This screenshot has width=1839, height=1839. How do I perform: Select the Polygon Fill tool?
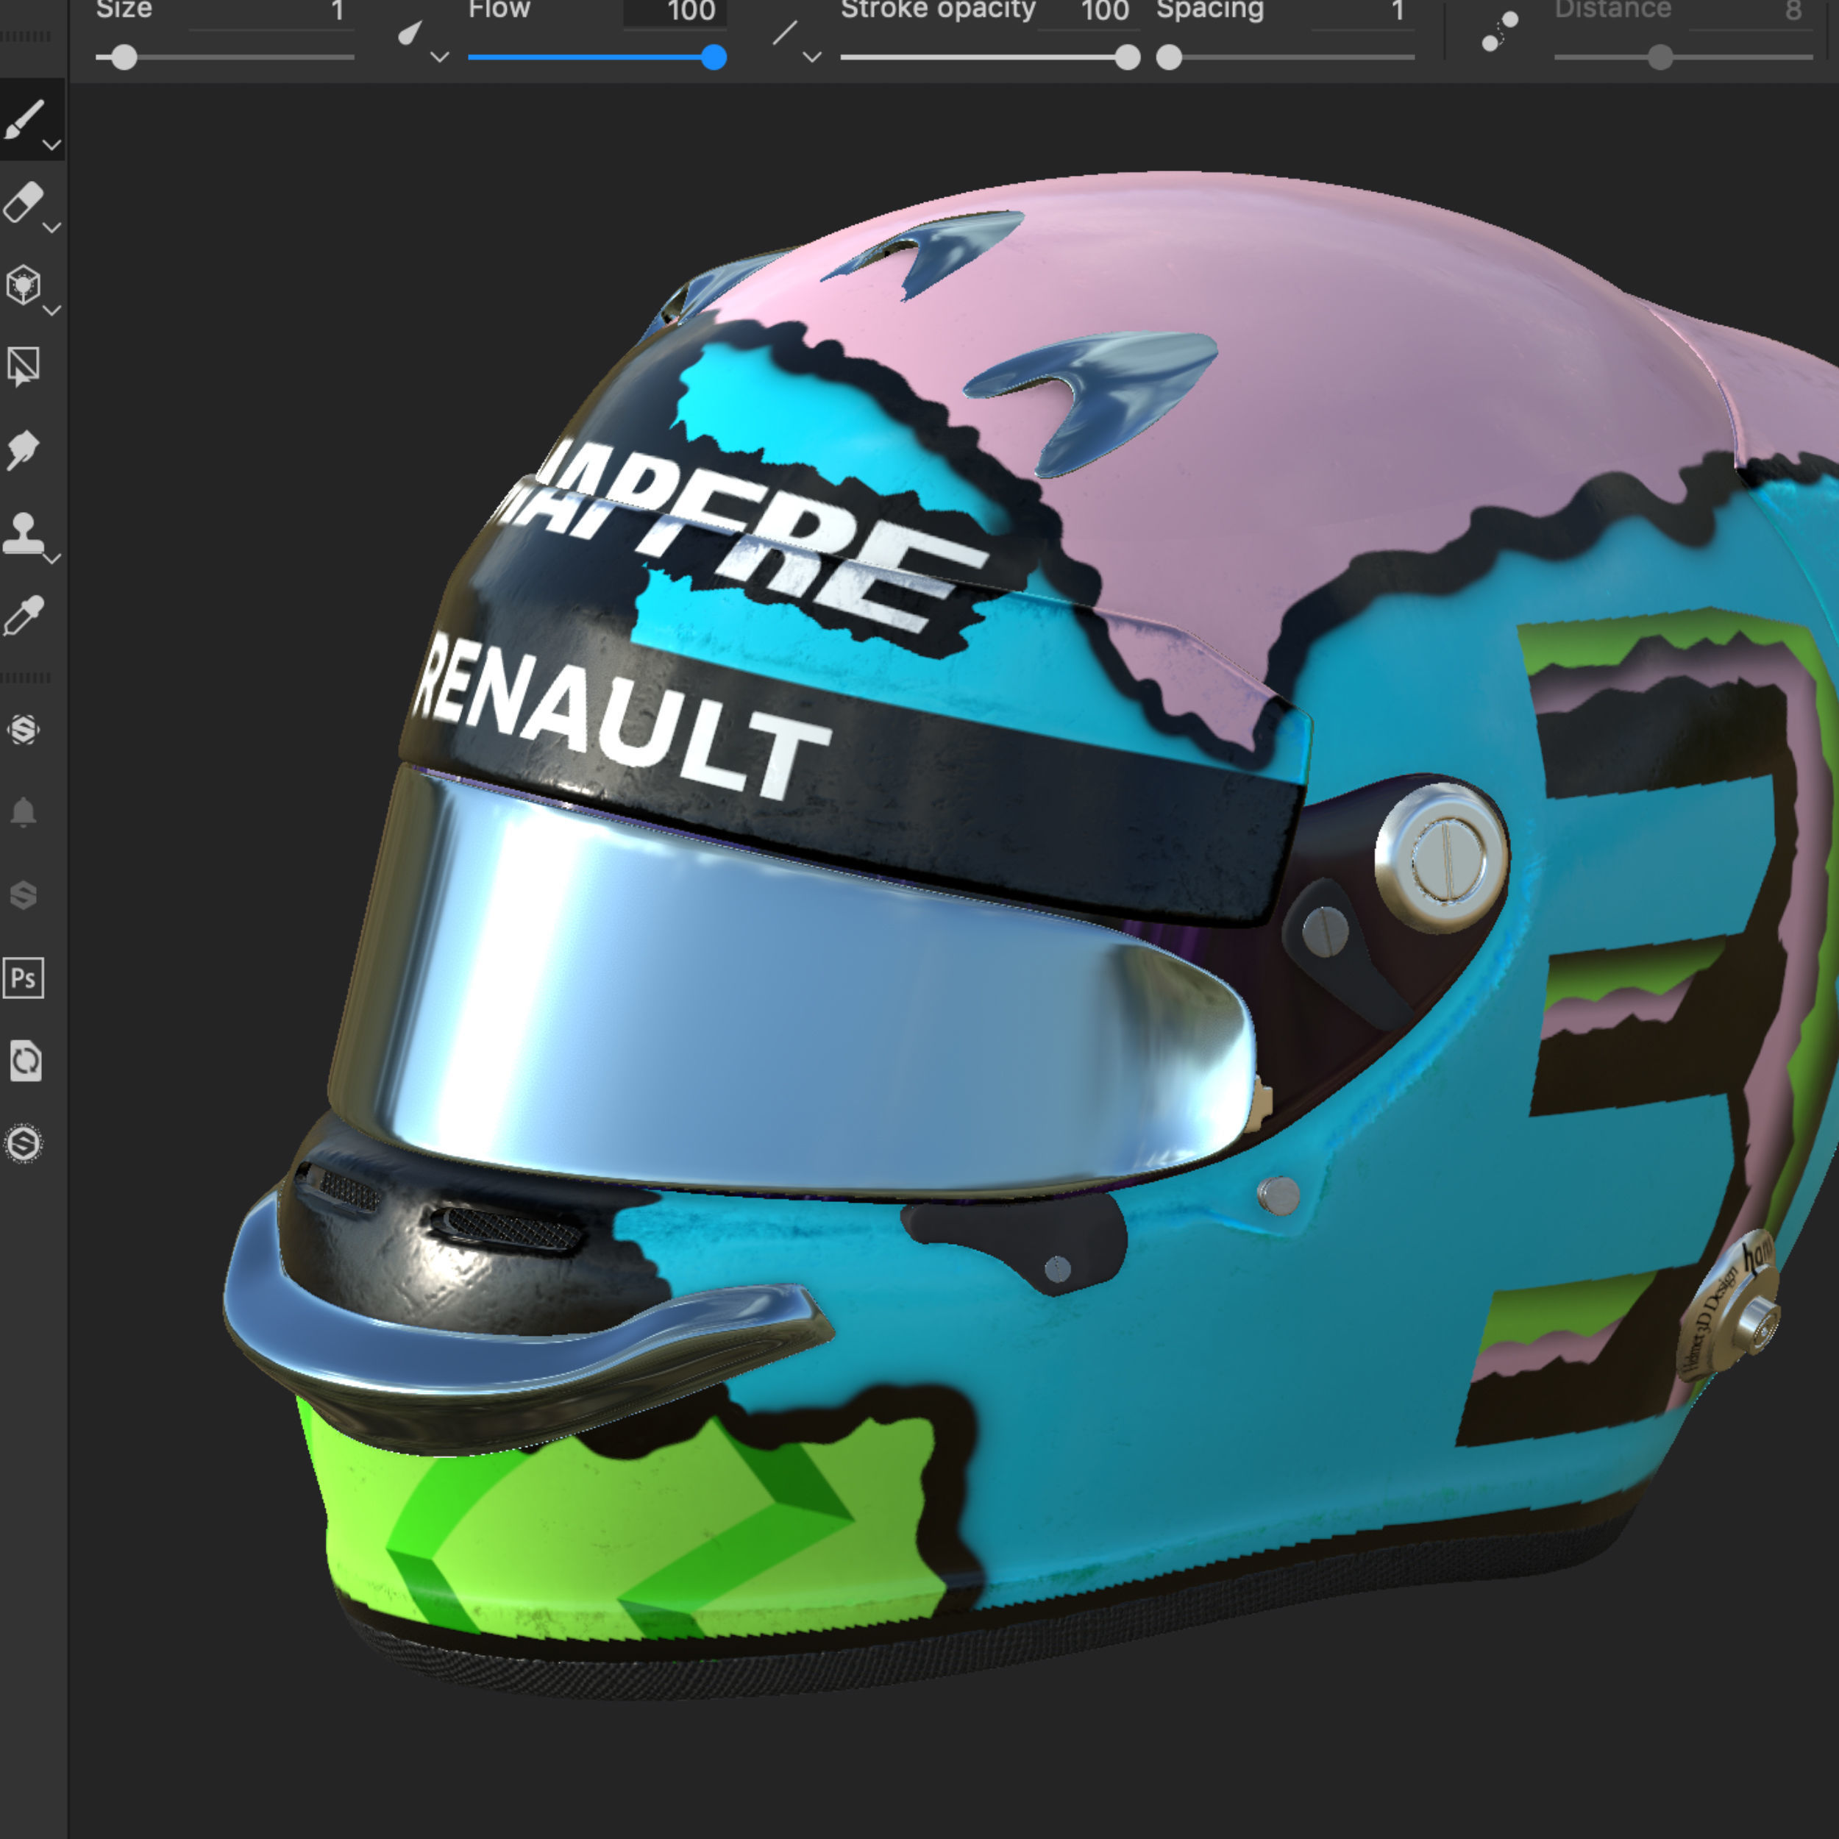[x=24, y=366]
